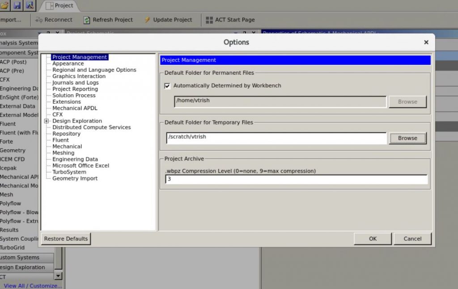Click OK to apply the options

pyautogui.click(x=372, y=239)
